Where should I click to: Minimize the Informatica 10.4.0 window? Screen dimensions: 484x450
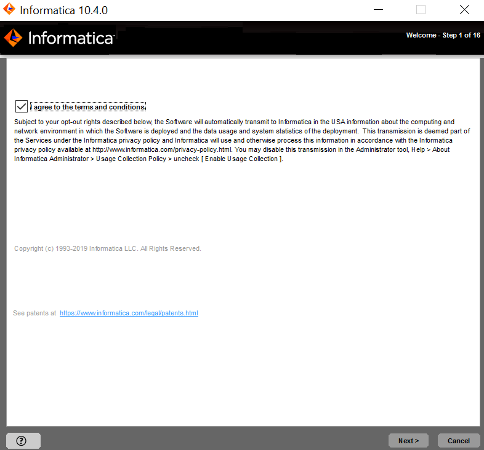[x=378, y=10]
